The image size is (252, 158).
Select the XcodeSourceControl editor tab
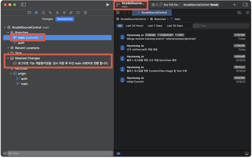(x=152, y=12)
